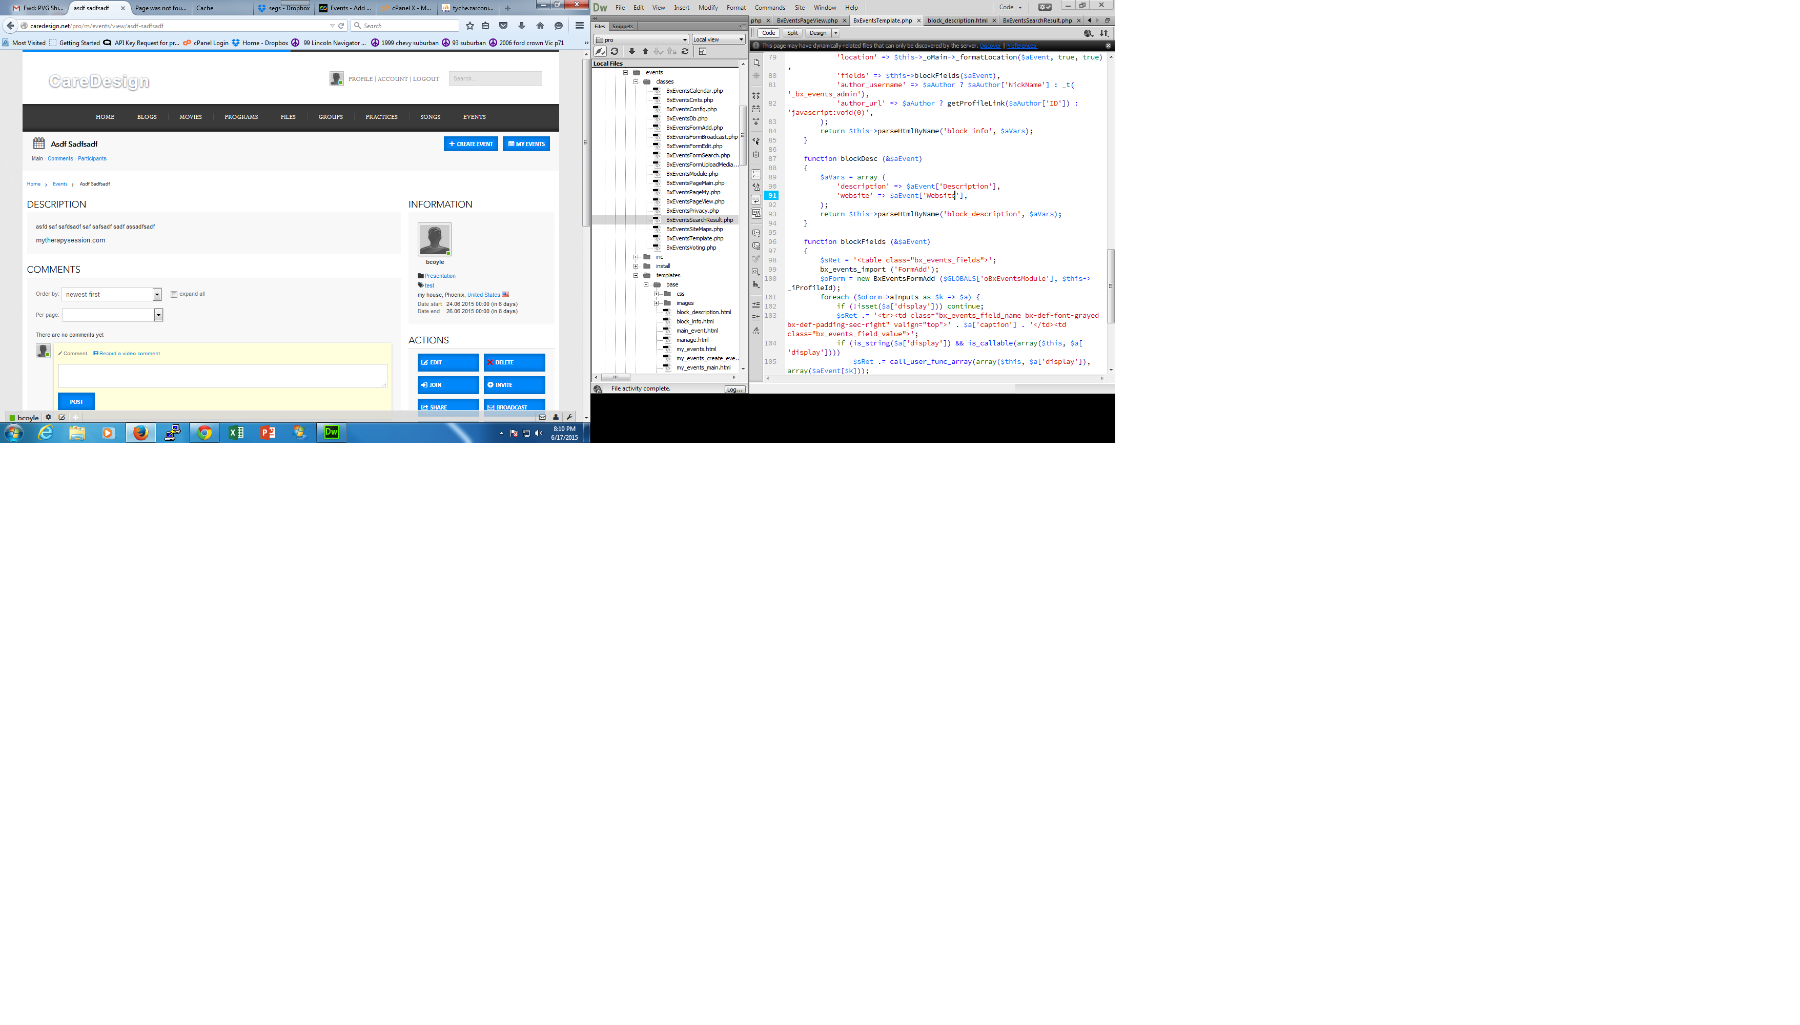Switch to Design view mode
The height and width of the screenshot is (1025, 1800).
(817, 33)
